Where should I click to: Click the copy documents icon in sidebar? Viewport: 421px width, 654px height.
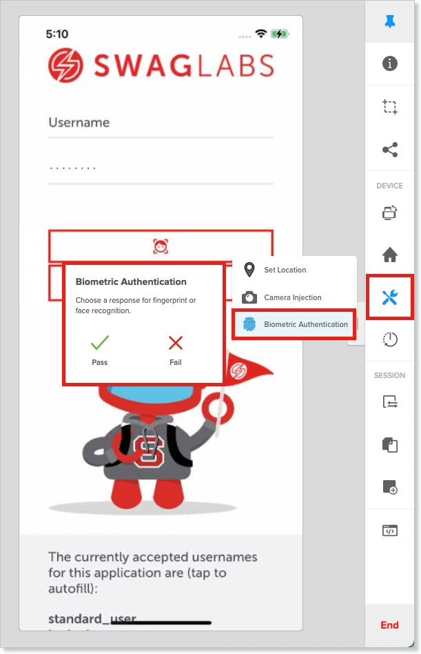click(390, 445)
